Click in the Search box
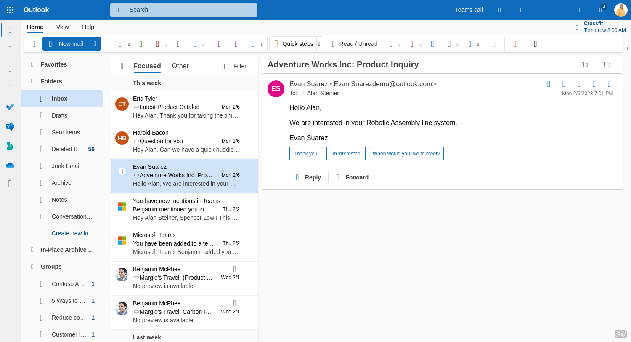This screenshot has height=342, width=631. point(184,10)
